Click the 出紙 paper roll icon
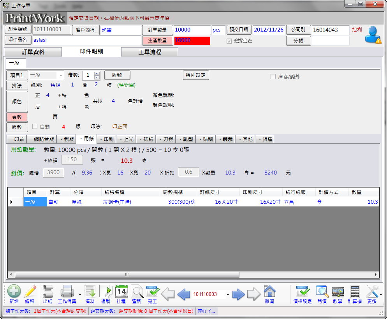 pyautogui.click(x=47, y=291)
